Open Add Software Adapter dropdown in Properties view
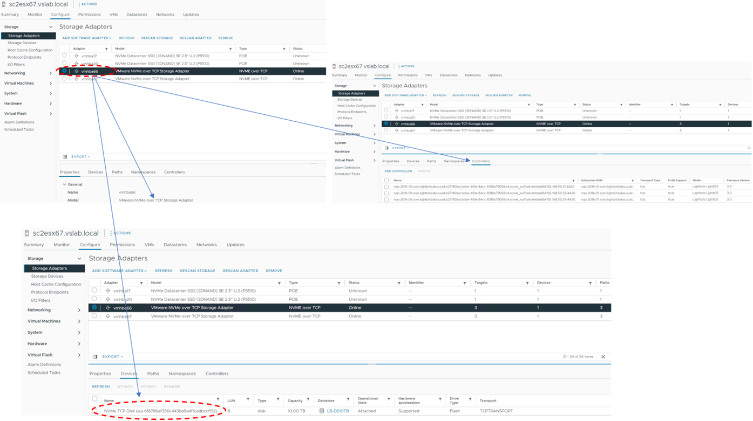 87,38
